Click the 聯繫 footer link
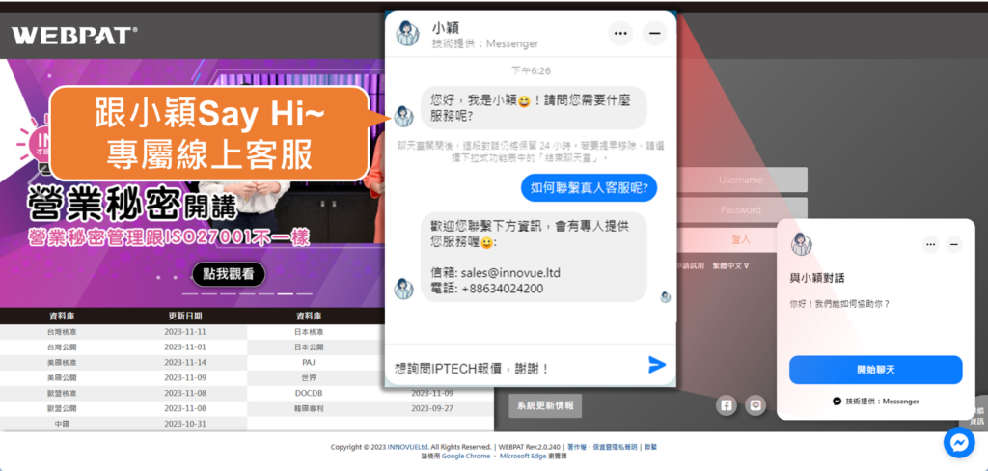Screen dimensions: 988x471 click(x=650, y=447)
